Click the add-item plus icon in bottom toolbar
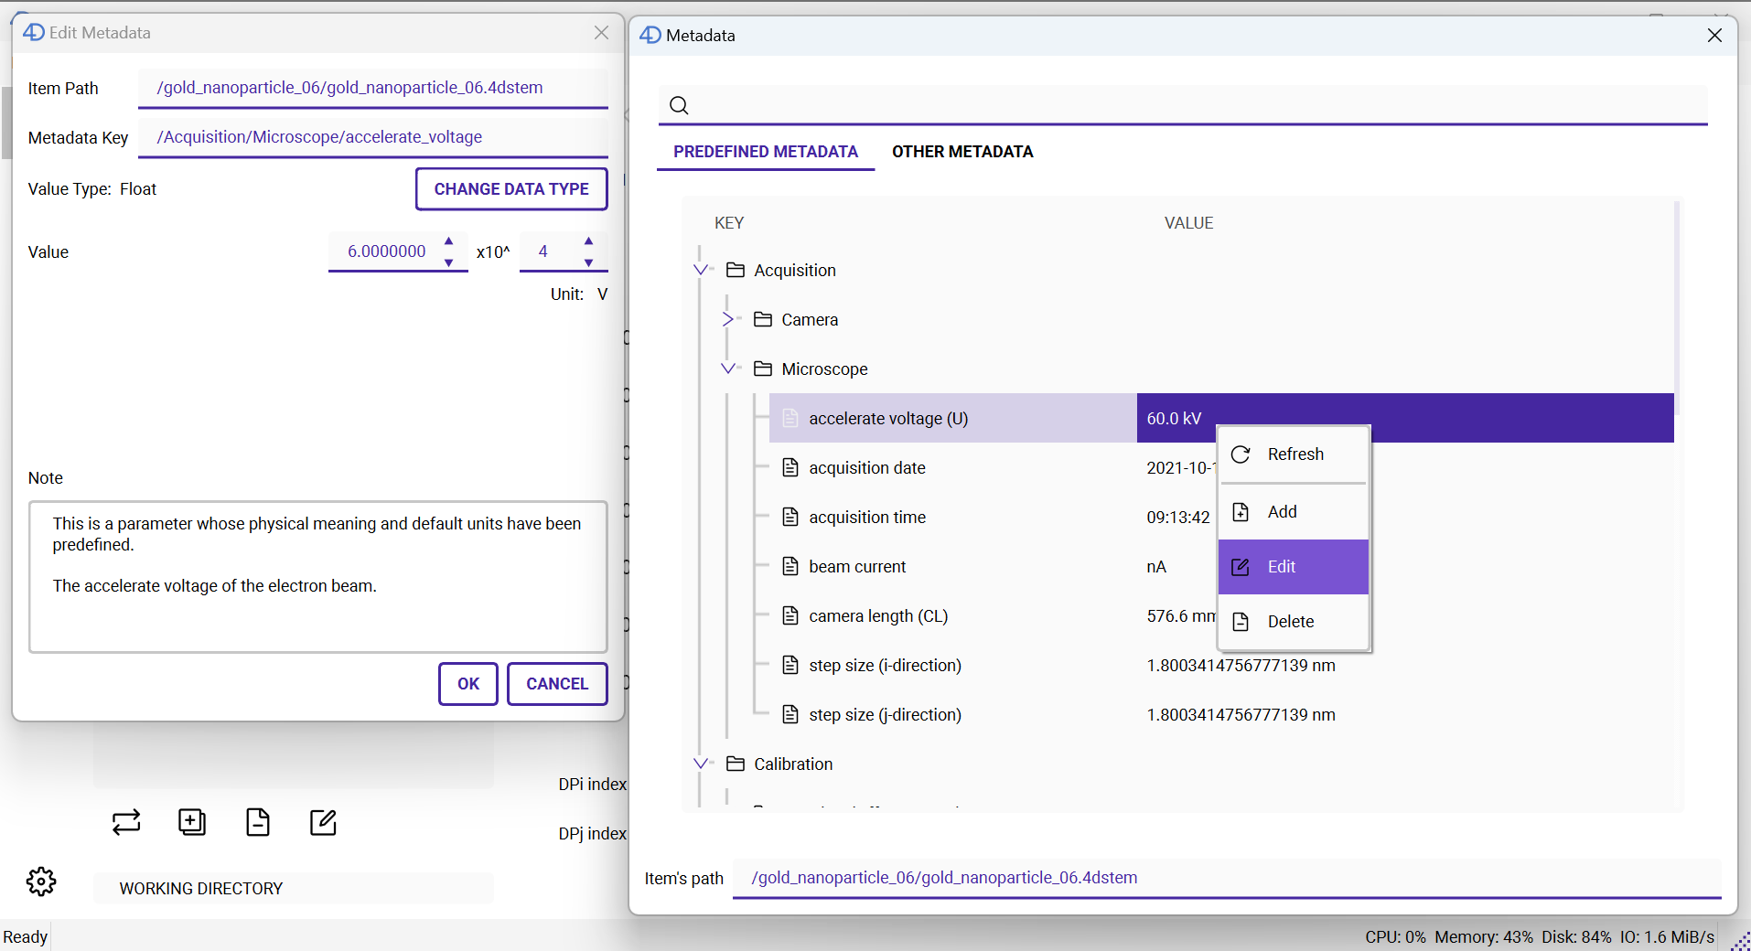This screenshot has width=1751, height=951. [x=192, y=822]
